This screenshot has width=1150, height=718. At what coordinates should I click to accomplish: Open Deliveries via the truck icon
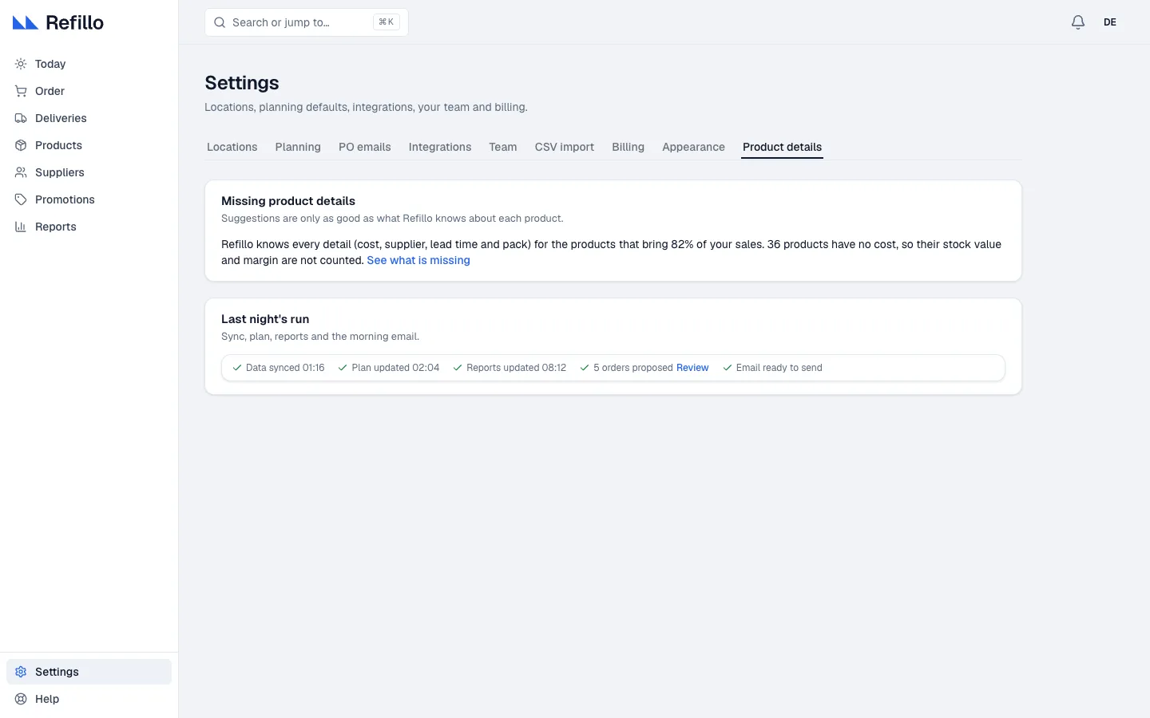(x=21, y=118)
